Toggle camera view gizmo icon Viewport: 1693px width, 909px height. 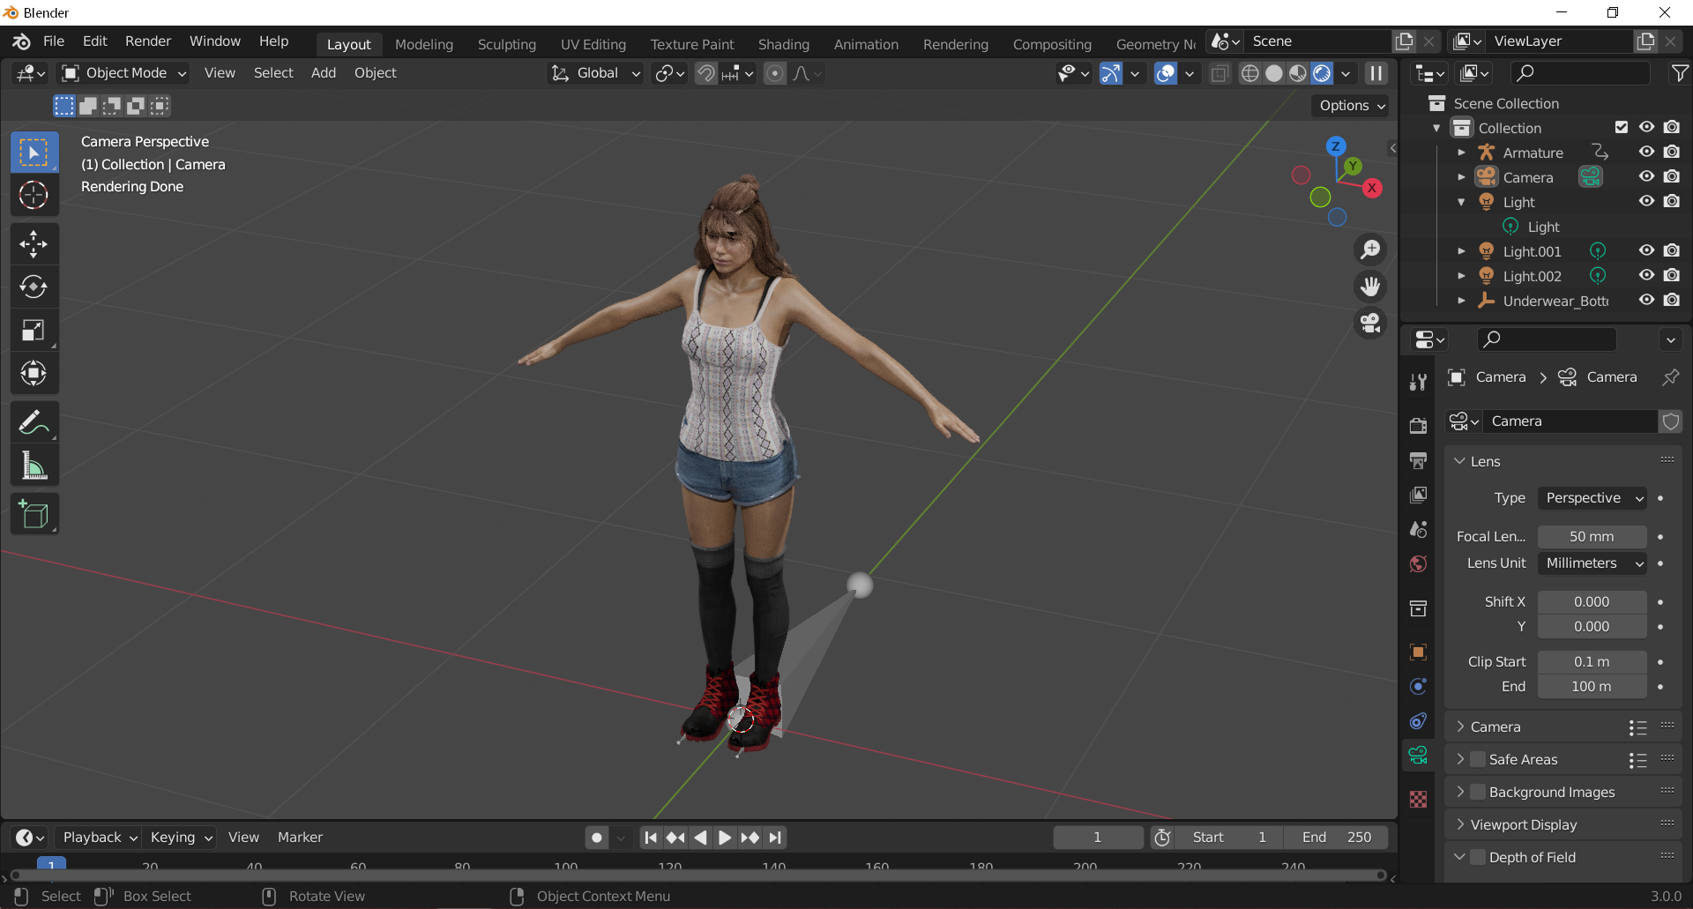point(1370,324)
